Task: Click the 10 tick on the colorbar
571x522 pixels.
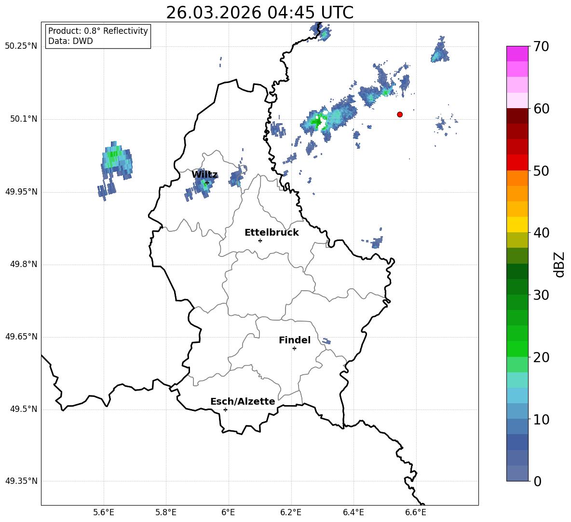Action: click(x=541, y=420)
